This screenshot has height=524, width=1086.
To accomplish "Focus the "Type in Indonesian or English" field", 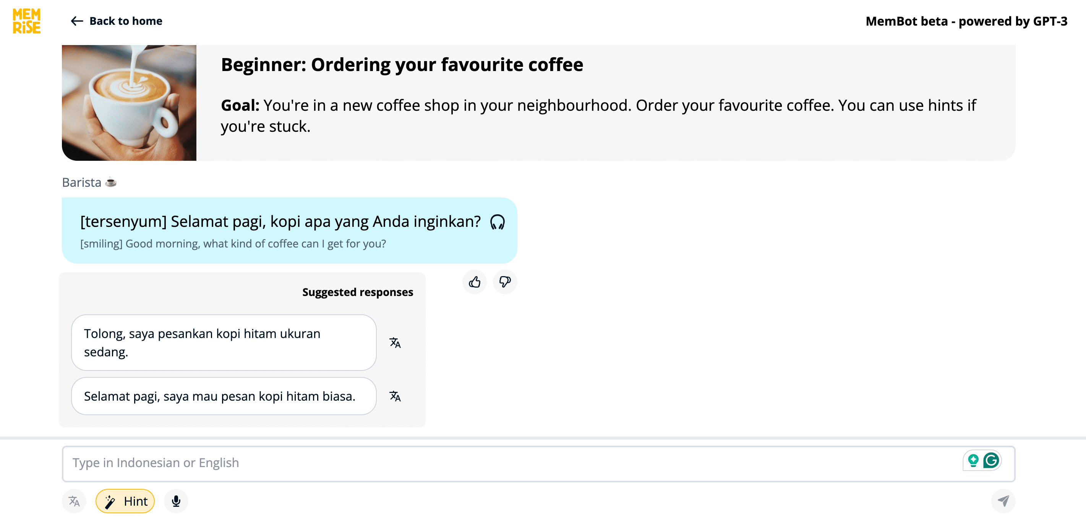I will [x=506, y=463].
